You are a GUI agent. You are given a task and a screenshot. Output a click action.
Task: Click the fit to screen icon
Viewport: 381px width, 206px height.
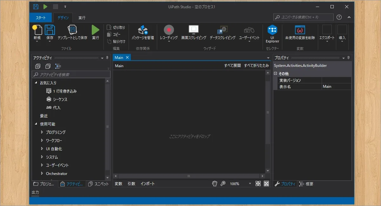tap(258, 183)
